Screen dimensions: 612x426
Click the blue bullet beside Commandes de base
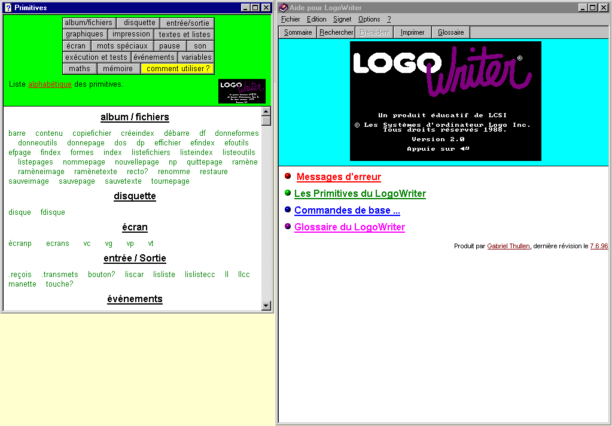288,209
